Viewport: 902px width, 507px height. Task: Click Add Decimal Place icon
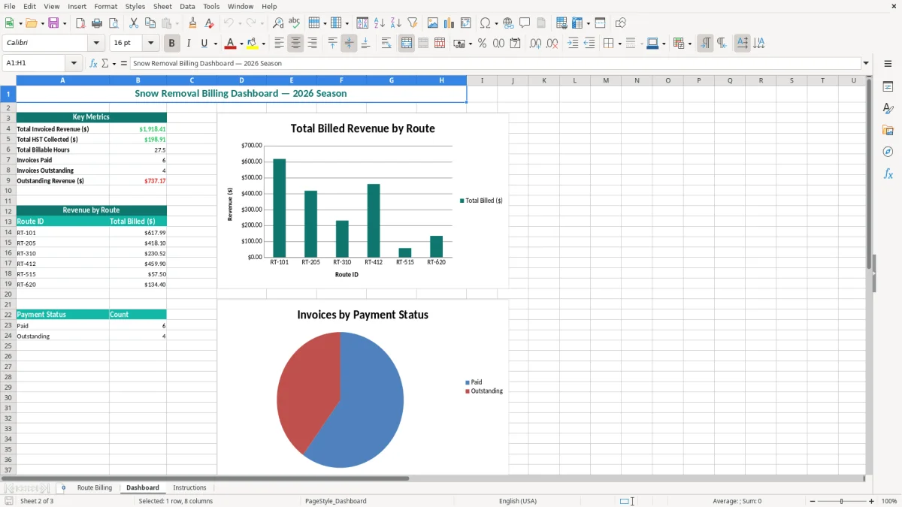pos(535,44)
